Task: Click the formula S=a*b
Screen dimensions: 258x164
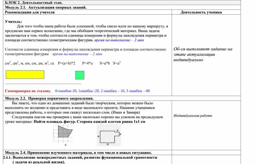Action: click(105, 63)
